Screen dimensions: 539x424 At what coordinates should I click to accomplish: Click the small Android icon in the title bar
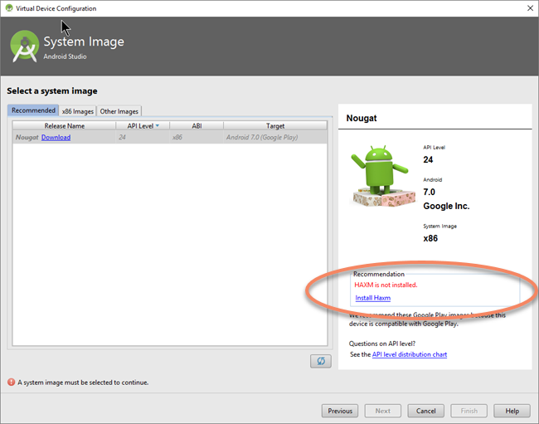[x=9, y=8]
